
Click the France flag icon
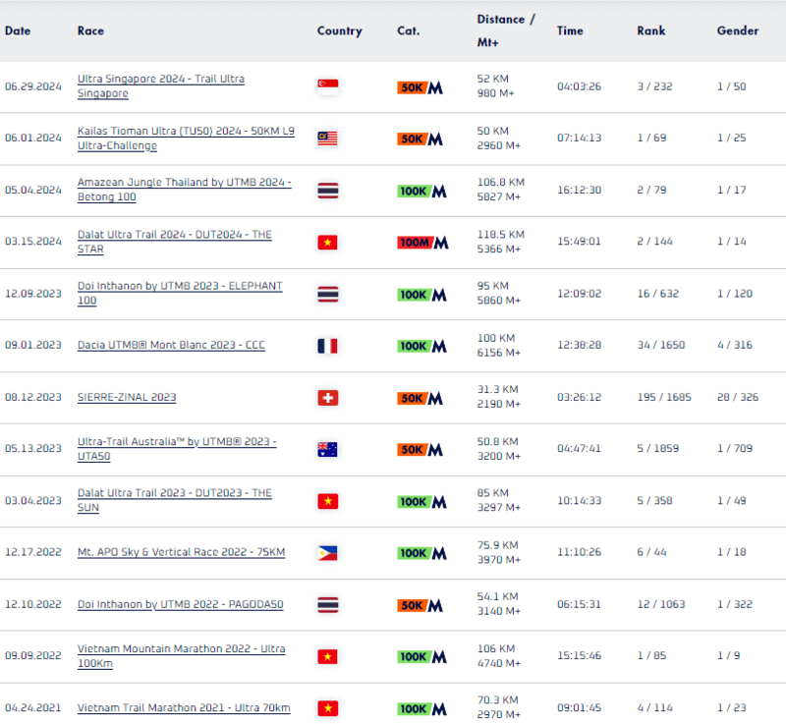coord(328,346)
